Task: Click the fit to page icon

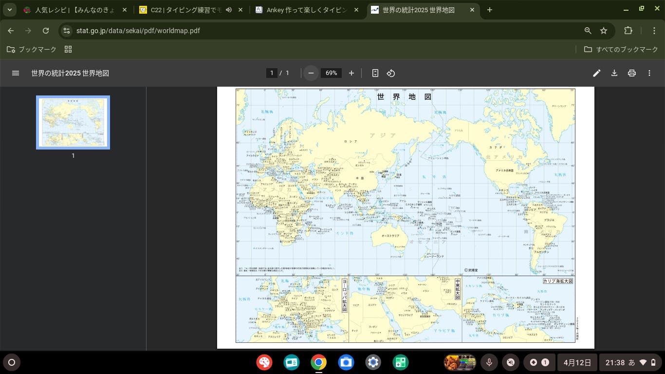Action: [375, 73]
